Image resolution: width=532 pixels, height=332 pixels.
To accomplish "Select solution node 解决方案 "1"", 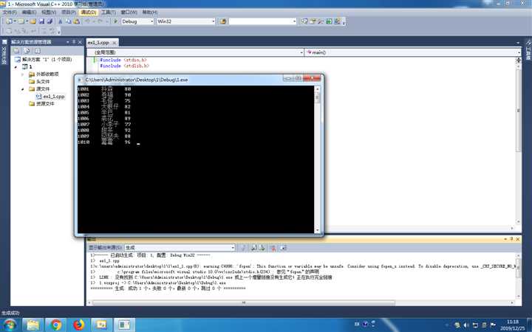I will 47,59.
